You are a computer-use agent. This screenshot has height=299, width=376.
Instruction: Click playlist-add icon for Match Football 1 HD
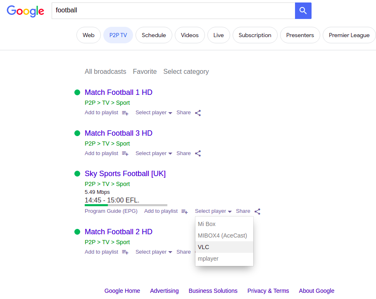pyautogui.click(x=125, y=113)
